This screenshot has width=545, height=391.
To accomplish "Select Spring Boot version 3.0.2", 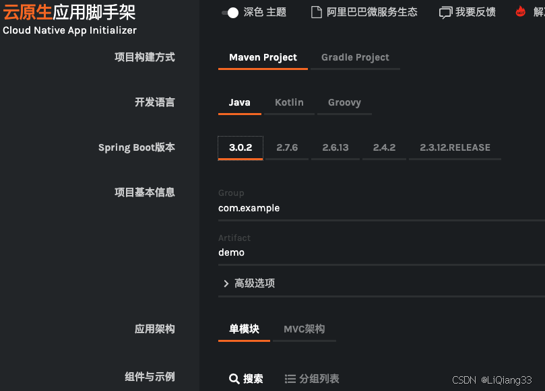I will point(241,148).
